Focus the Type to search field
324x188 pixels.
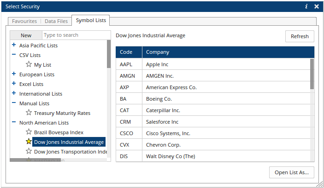[x=76, y=35]
